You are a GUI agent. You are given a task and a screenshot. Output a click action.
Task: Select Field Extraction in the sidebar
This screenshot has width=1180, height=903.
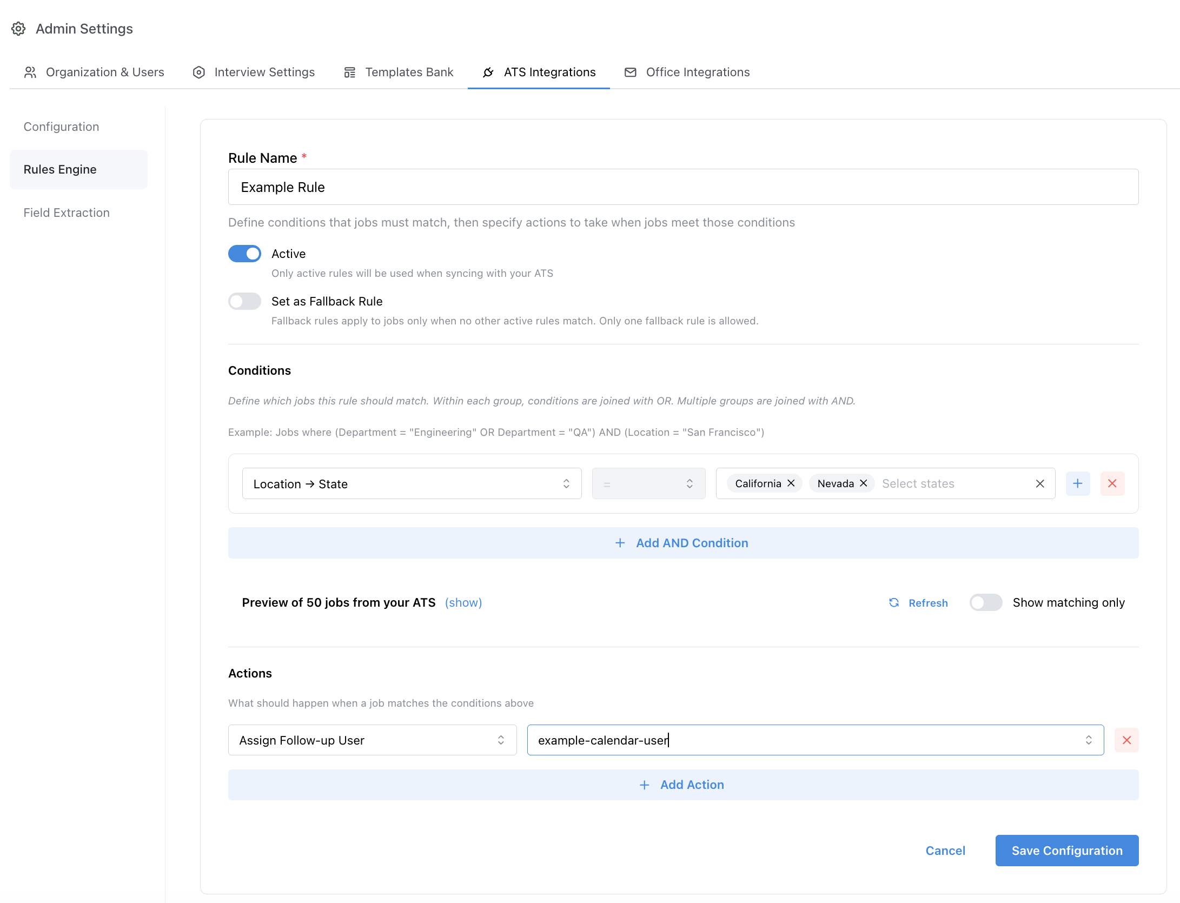tap(66, 213)
